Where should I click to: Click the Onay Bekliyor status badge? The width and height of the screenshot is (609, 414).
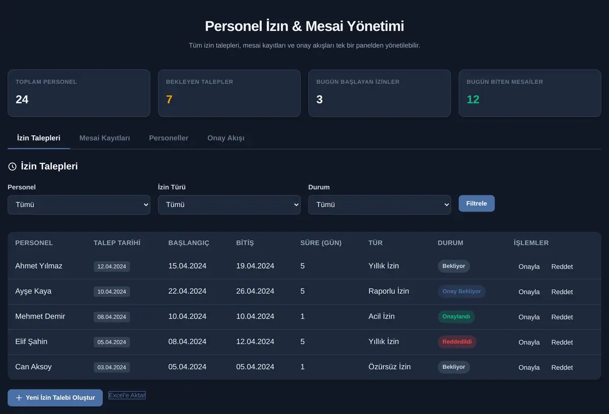tap(462, 292)
